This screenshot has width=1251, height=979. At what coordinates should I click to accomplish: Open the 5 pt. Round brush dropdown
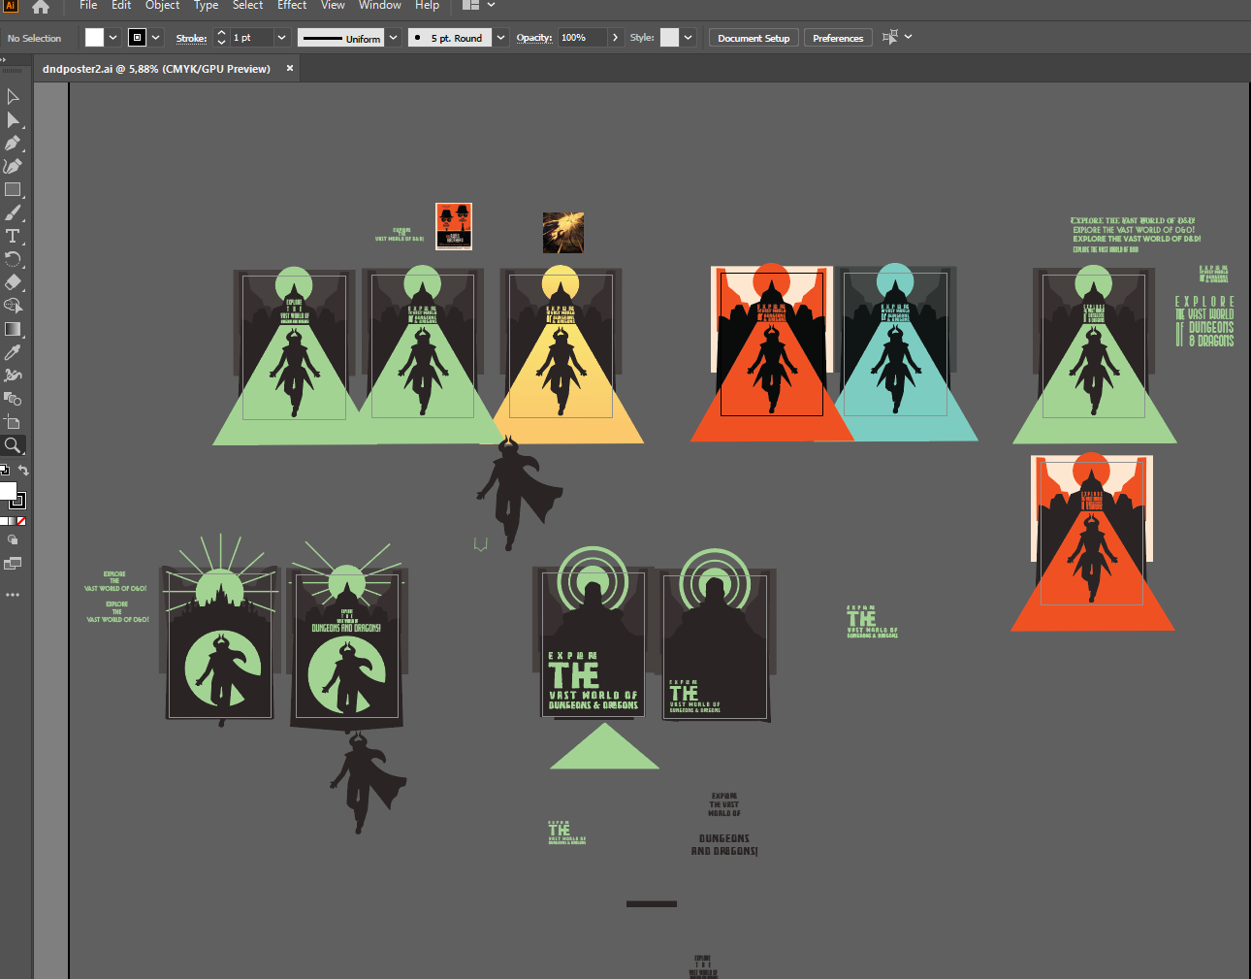[x=500, y=38]
